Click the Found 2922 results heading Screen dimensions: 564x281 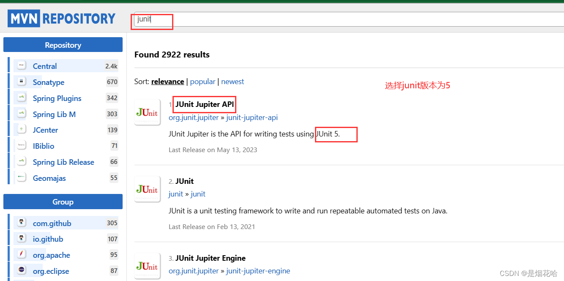pyautogui.click(x=172, y=55)
